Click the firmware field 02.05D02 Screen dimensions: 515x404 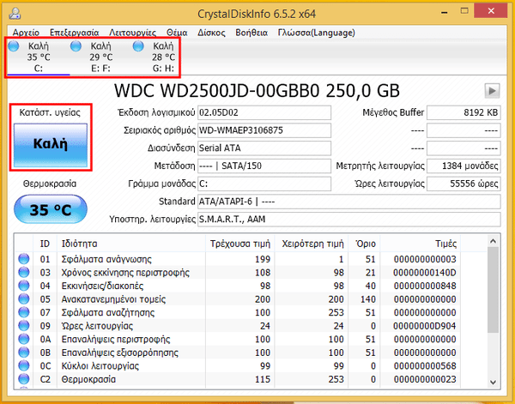[264, 112]
